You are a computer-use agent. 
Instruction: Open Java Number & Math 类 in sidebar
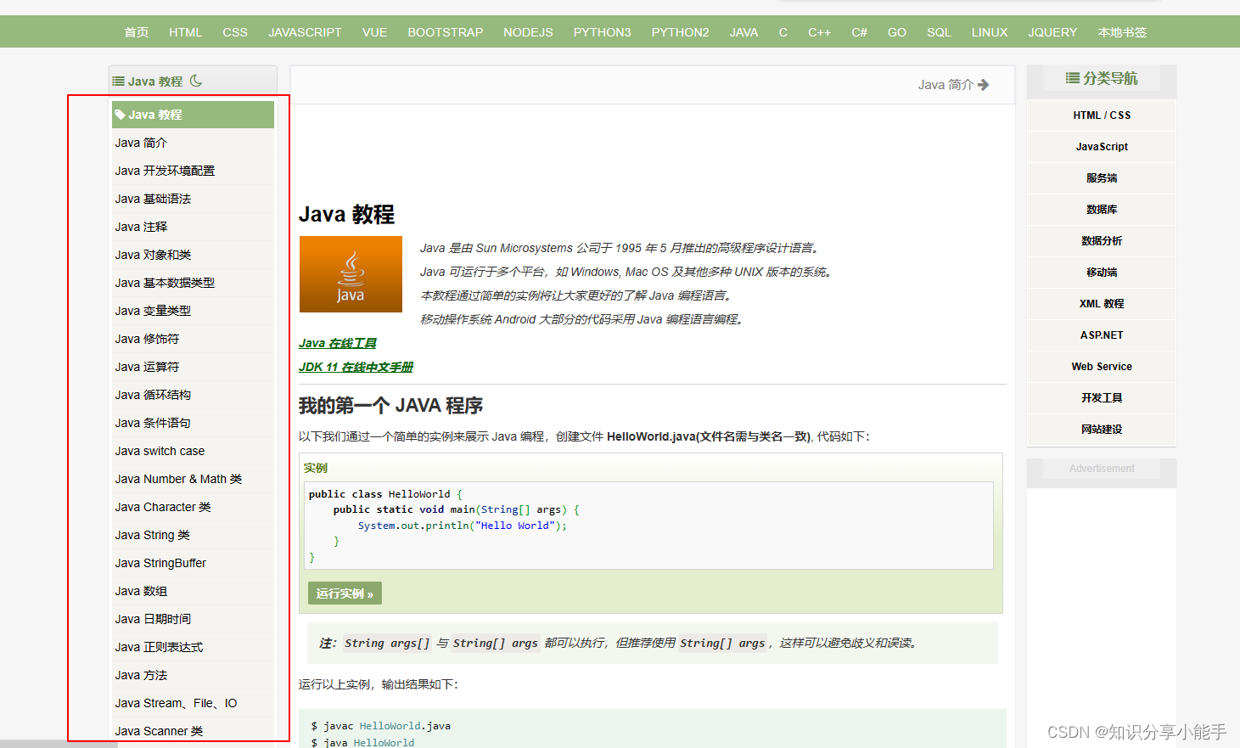(193, 479)
